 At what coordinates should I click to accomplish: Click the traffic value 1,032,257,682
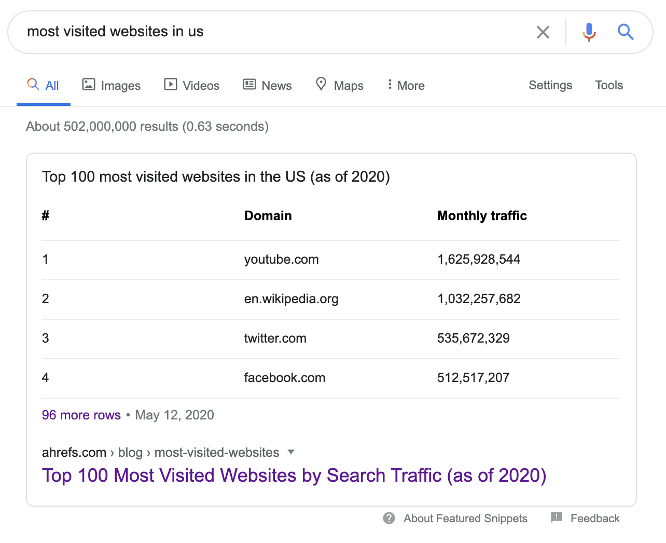click(479, 298)
